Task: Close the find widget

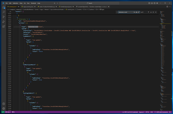Action: [x=156, y=12]
